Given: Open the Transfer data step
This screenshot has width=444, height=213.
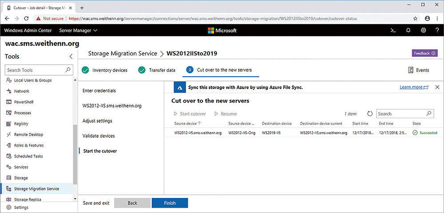Looking at the screenshot, I should coord(157,70).
